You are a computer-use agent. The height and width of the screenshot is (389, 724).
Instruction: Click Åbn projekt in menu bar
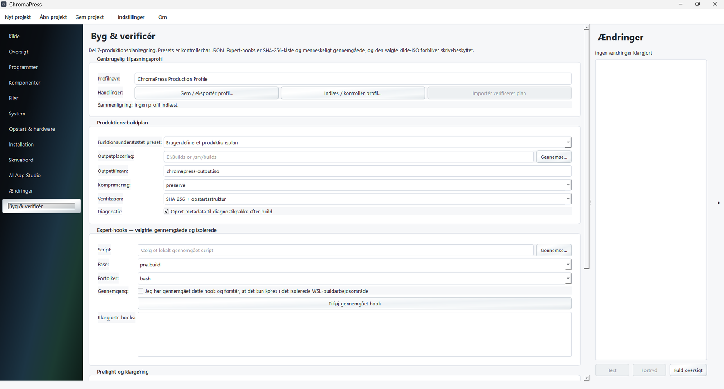[53, 17]
